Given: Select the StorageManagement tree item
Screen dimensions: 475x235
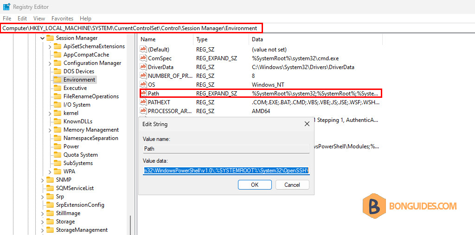Looking at the screenshot, I should point(82,230).
